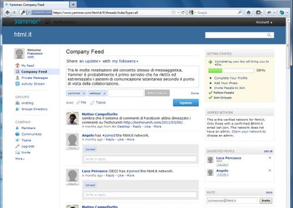Follow suggested person Luca Percuoco
Image resolution: width=293 pixels, height=208 pixels.
pyautogui.click(x=222, y=165)
